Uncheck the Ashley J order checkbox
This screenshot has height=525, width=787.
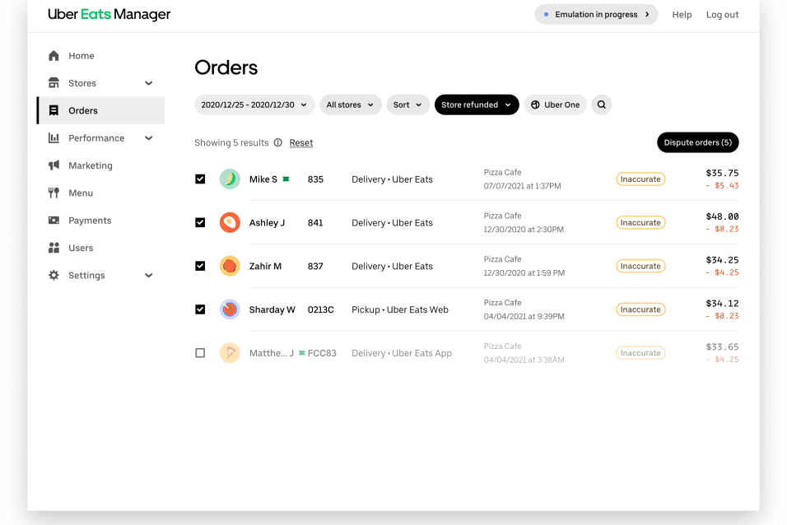200,222
